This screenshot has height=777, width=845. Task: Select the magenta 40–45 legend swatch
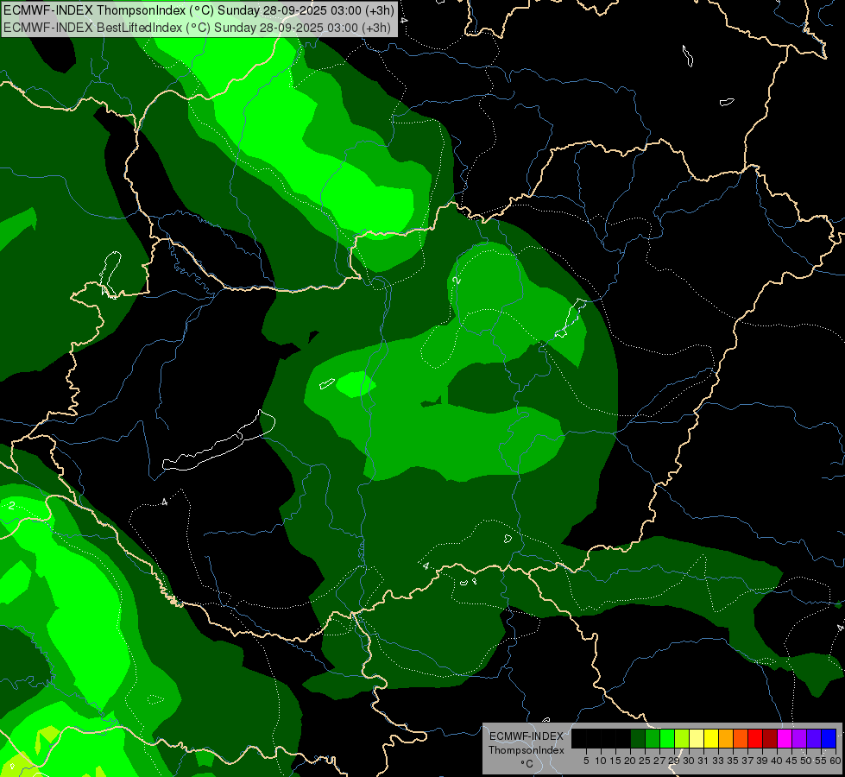(x=785, y=738)
